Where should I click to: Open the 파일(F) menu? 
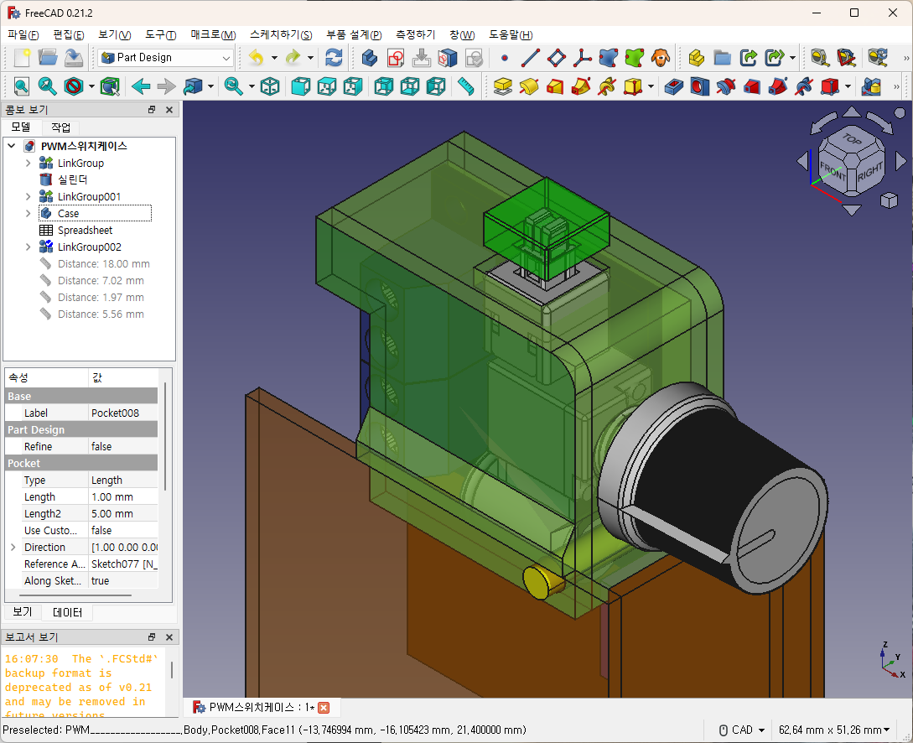pyautogui.click(x=23, y=35)
